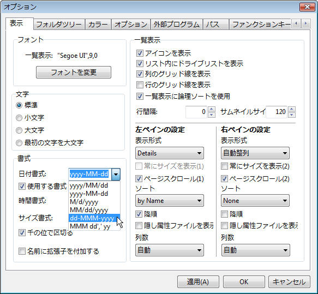Open right pane 列数 自動 dropdown
This screenshot has width=318, height=294.
coord(255,250)
